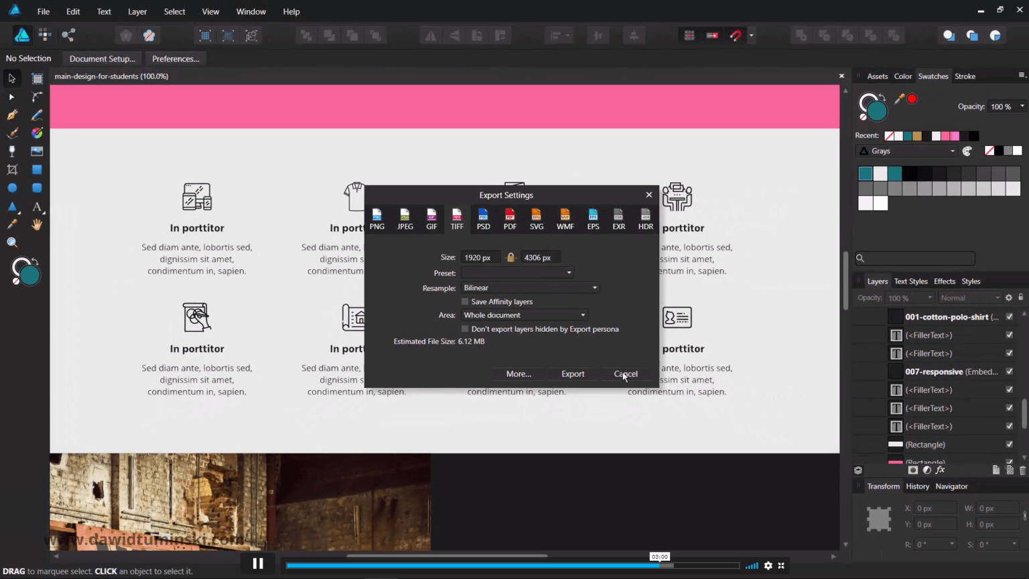
Task: Close the Export Settings dialog
Action: 648,195
